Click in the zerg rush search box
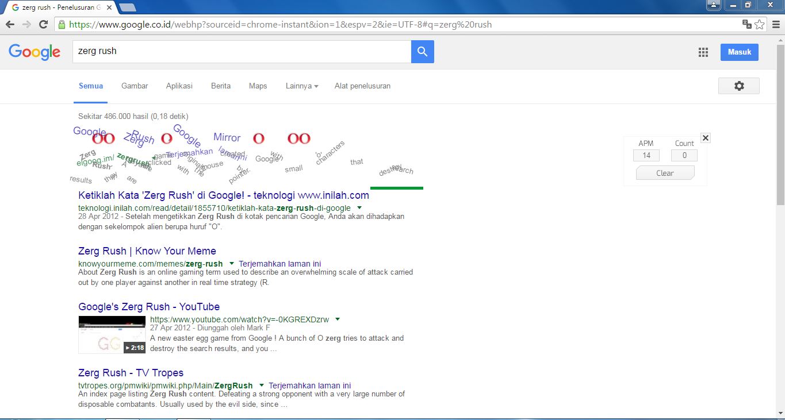Screen dimensions: 785x420 point(242,51)
